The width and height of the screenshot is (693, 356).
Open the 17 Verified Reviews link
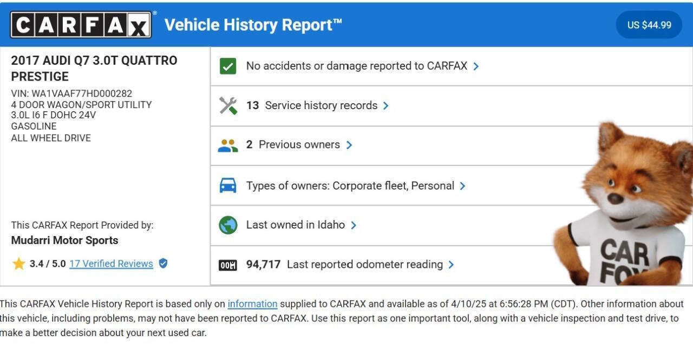111,264
